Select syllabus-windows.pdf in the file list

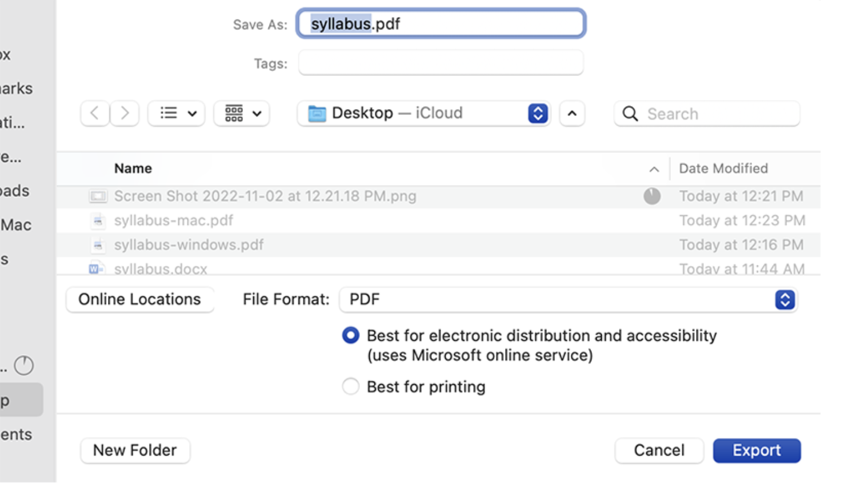[189, 245]
